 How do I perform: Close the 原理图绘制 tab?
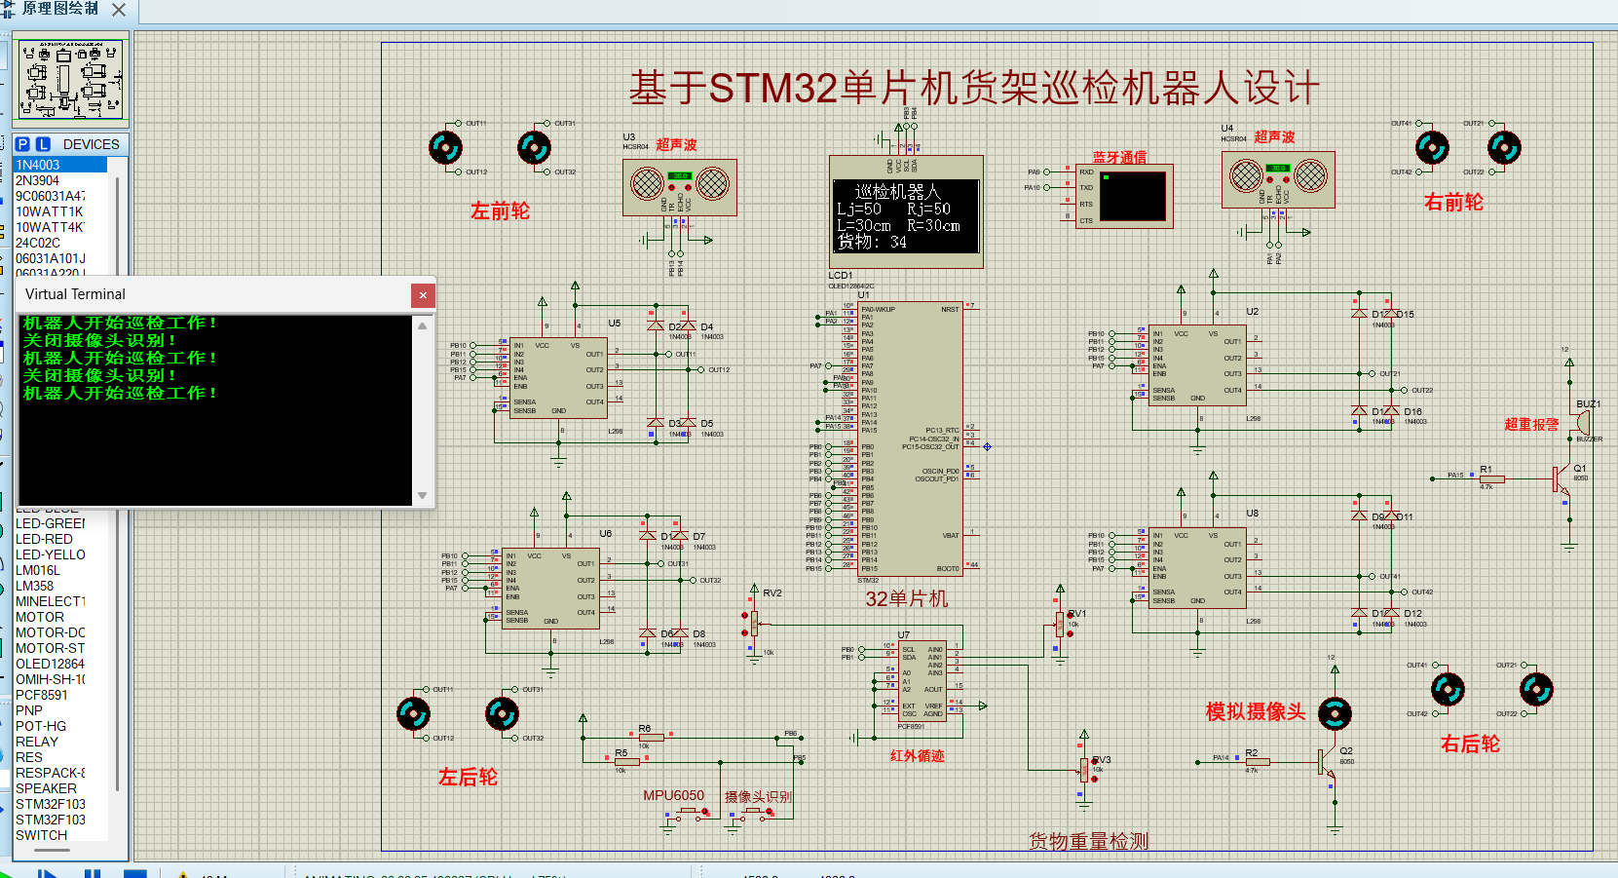pos(119,10)
